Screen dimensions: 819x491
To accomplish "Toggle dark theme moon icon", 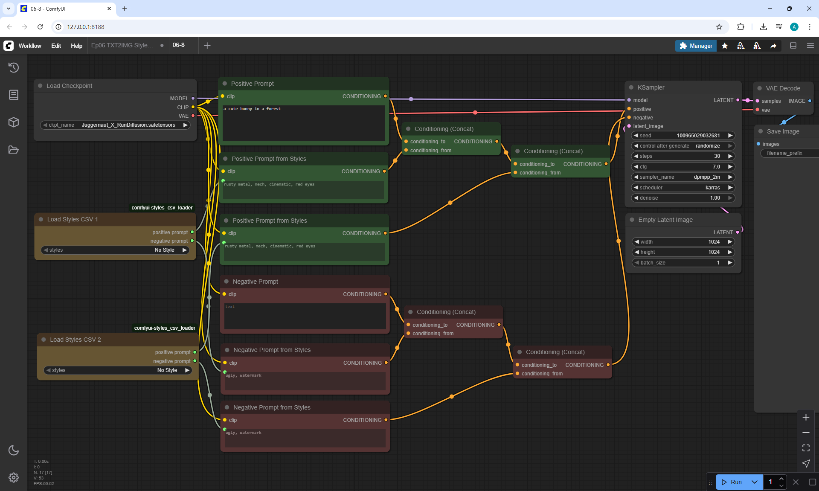I will (14, 450).
